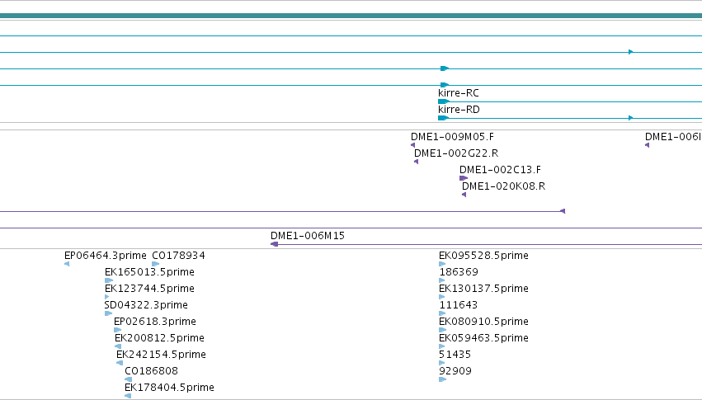Viewport: 702px width, 400px height.
Task: Open the EK059463.5prime EST label
Action: pyautogui.click(x=483, y=338)
